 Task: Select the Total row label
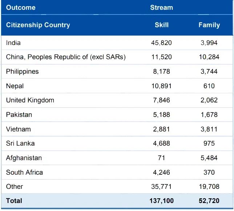click(x=14, y=201)
